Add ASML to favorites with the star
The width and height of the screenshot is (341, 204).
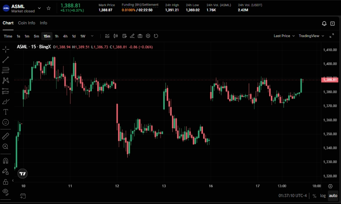point(49,8)
